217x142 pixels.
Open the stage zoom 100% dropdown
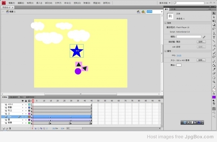coord(162,12)
